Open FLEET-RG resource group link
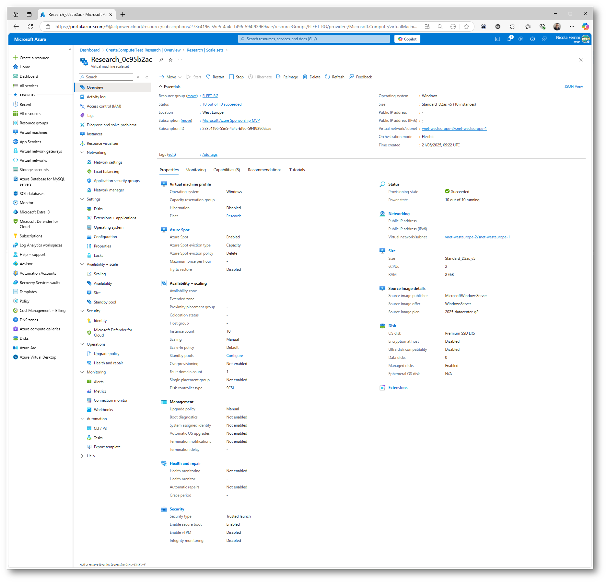Screen dimensions: 607x583 pyautogui.click(x=210, y=96)
